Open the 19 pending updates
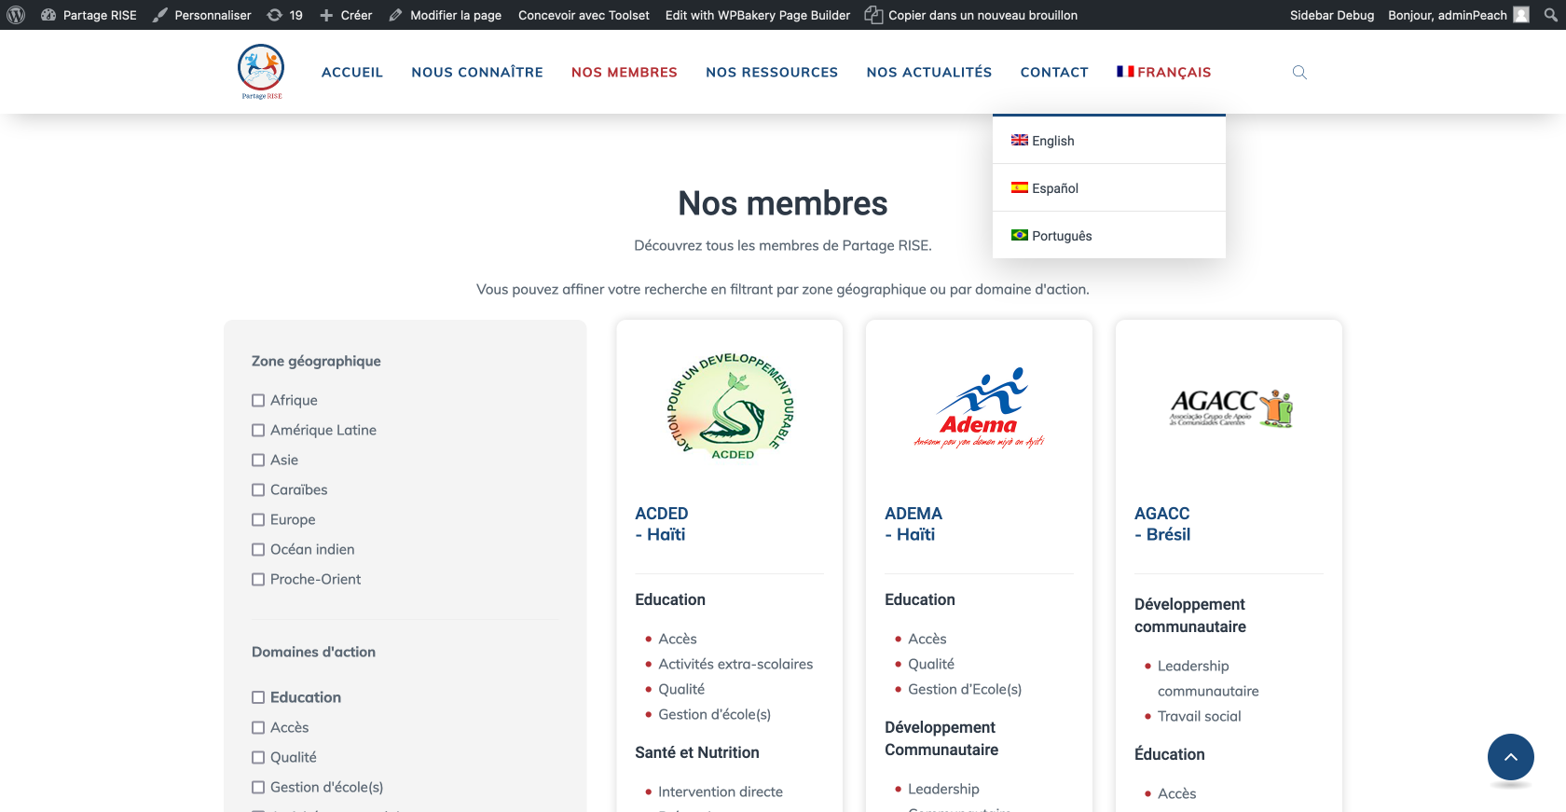1566x812 pixels. 285,15
